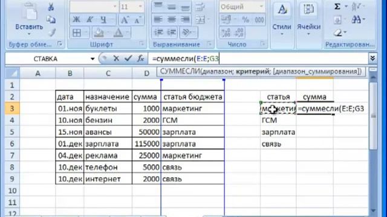Click the Clear eraser icon
Viewport: 387px width, 217px height.
click(x=337, y=33)
